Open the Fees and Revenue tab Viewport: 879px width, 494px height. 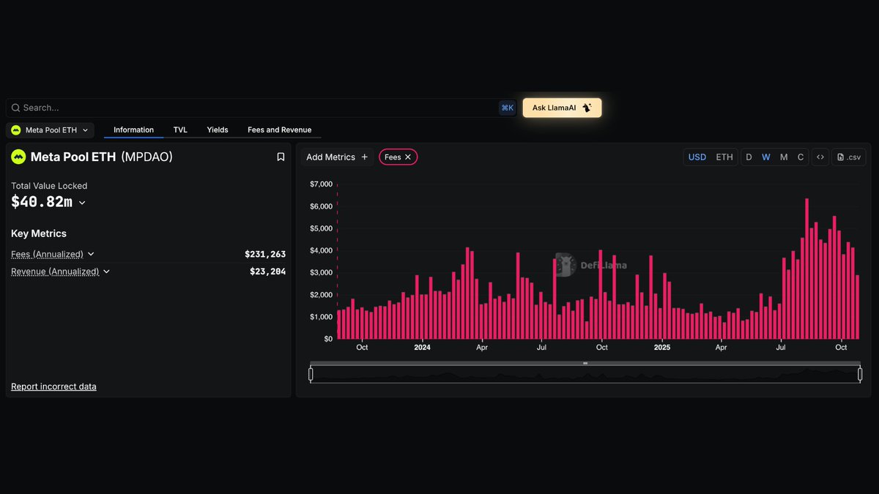279,130
